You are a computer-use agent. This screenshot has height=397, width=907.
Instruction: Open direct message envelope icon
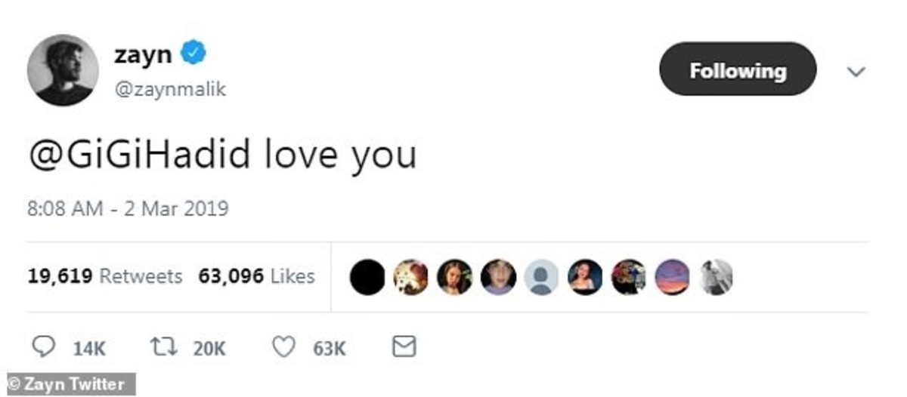click(x=404, y=347)
